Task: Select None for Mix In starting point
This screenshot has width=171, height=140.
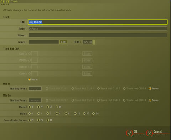Action: [x=150, y=89]
